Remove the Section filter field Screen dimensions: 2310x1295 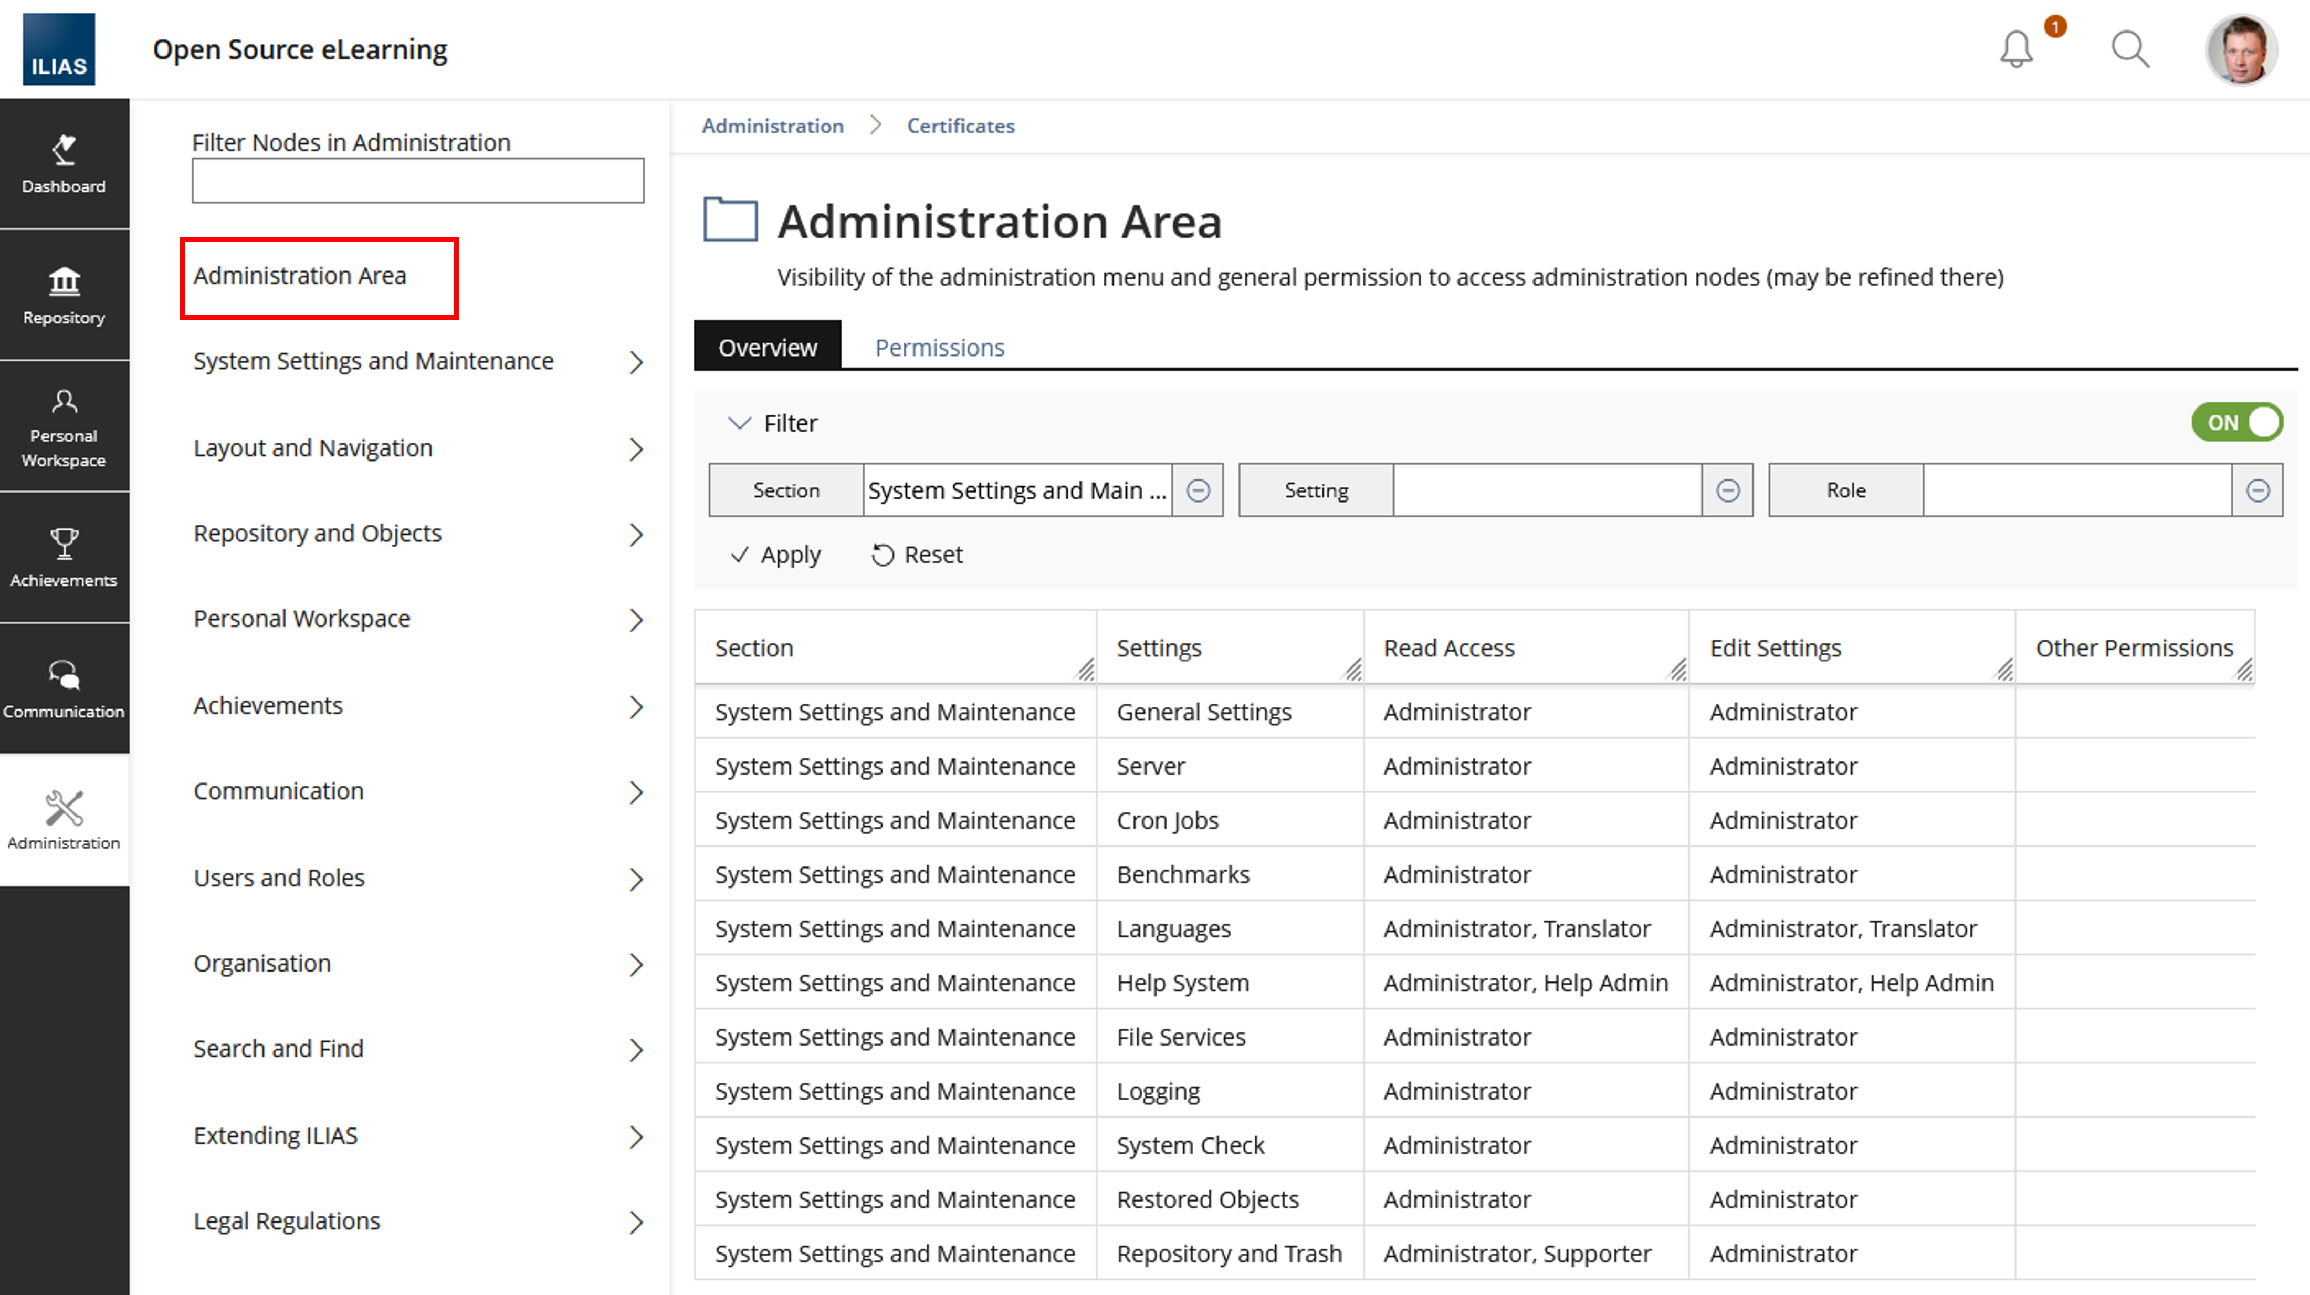[x=1198, y=490]
